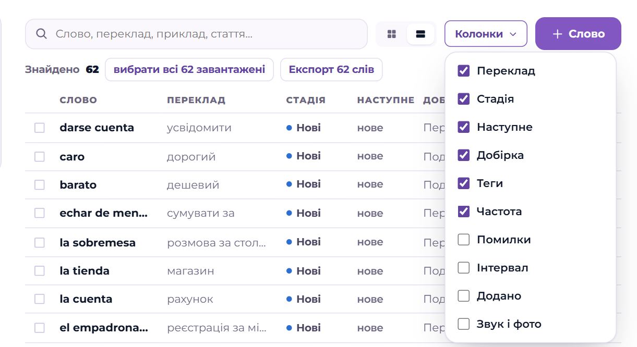Click the translation розмова за стол…
Image resolution: width=637 pixels, height=347 pixels.
(217, 243)
